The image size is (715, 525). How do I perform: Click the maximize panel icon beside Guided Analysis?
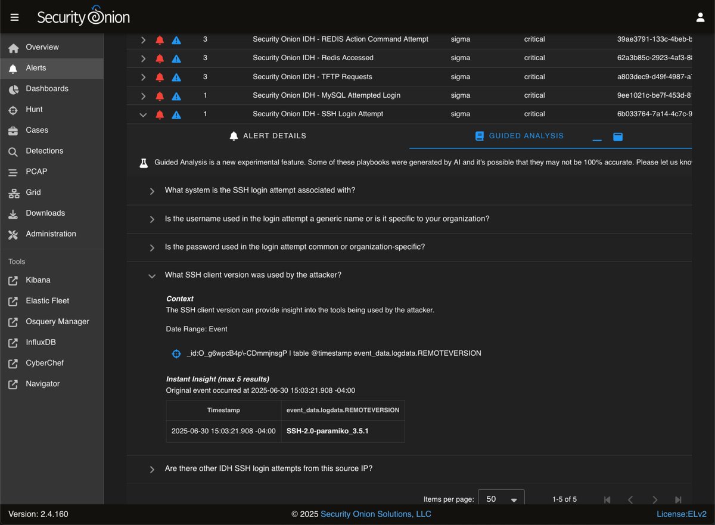618,137
